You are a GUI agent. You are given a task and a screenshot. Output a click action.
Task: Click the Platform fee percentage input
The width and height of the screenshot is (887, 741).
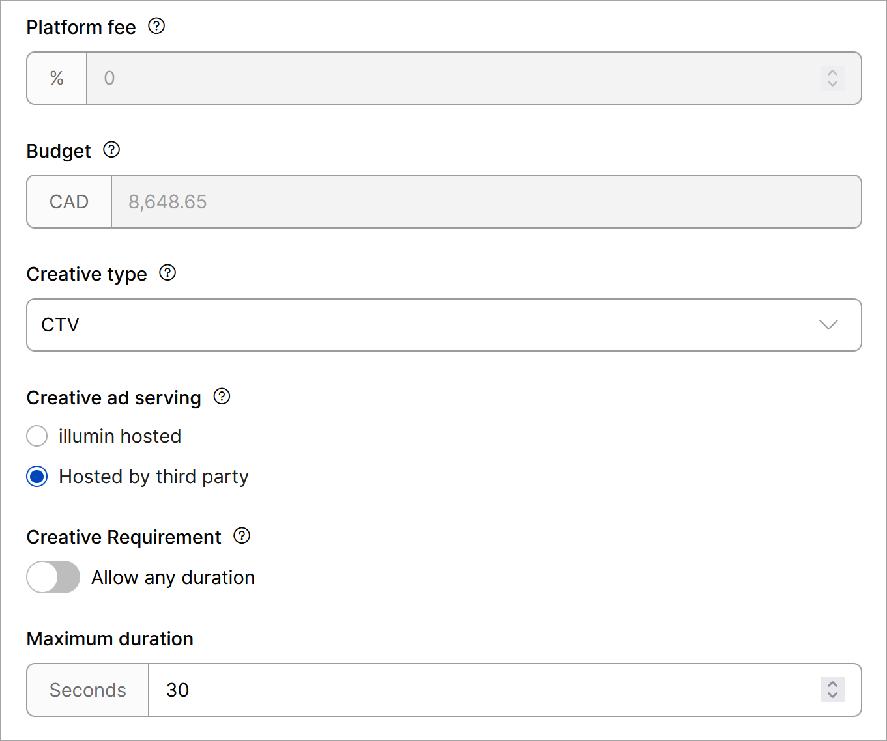[450, 78]
